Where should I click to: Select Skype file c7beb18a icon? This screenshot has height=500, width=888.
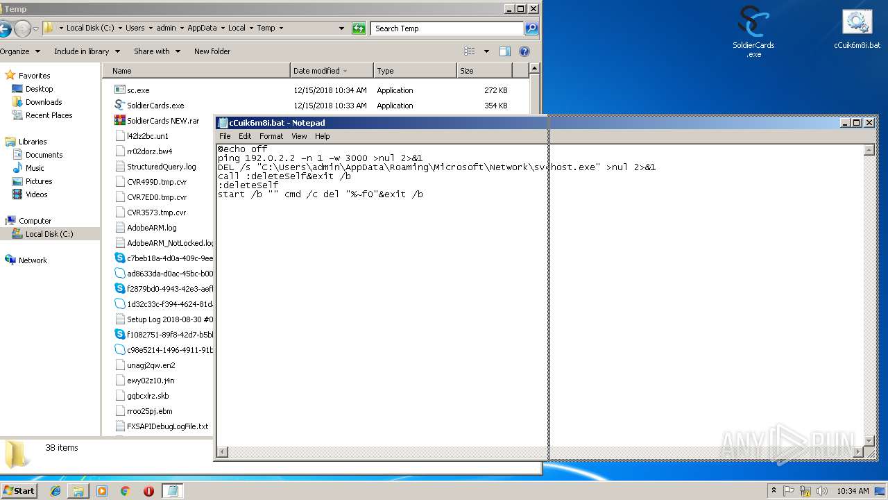(120, 258)
